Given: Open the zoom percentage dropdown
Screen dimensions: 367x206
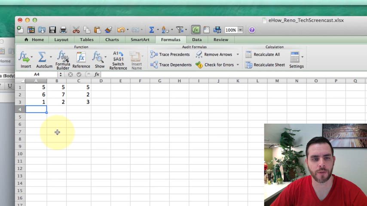Looking at the screenshot, I should point(240,30).
